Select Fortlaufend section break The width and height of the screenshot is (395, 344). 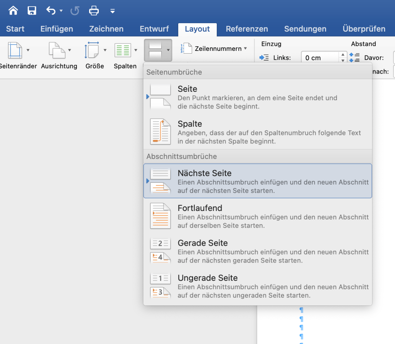[x=257, y=216]
